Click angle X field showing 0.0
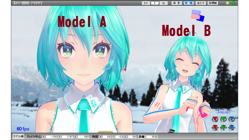The width and height of the screenshot is (249, 140). point(107,137)
